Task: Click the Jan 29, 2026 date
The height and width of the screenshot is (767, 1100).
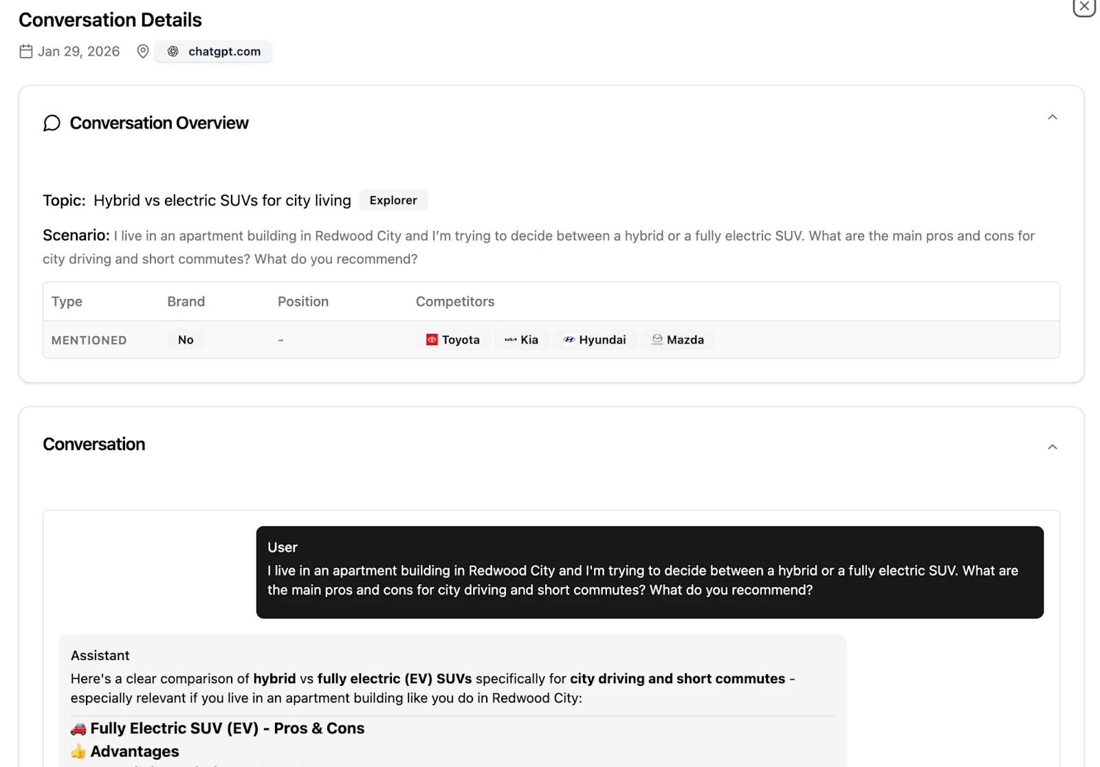Action: (78, 52)
